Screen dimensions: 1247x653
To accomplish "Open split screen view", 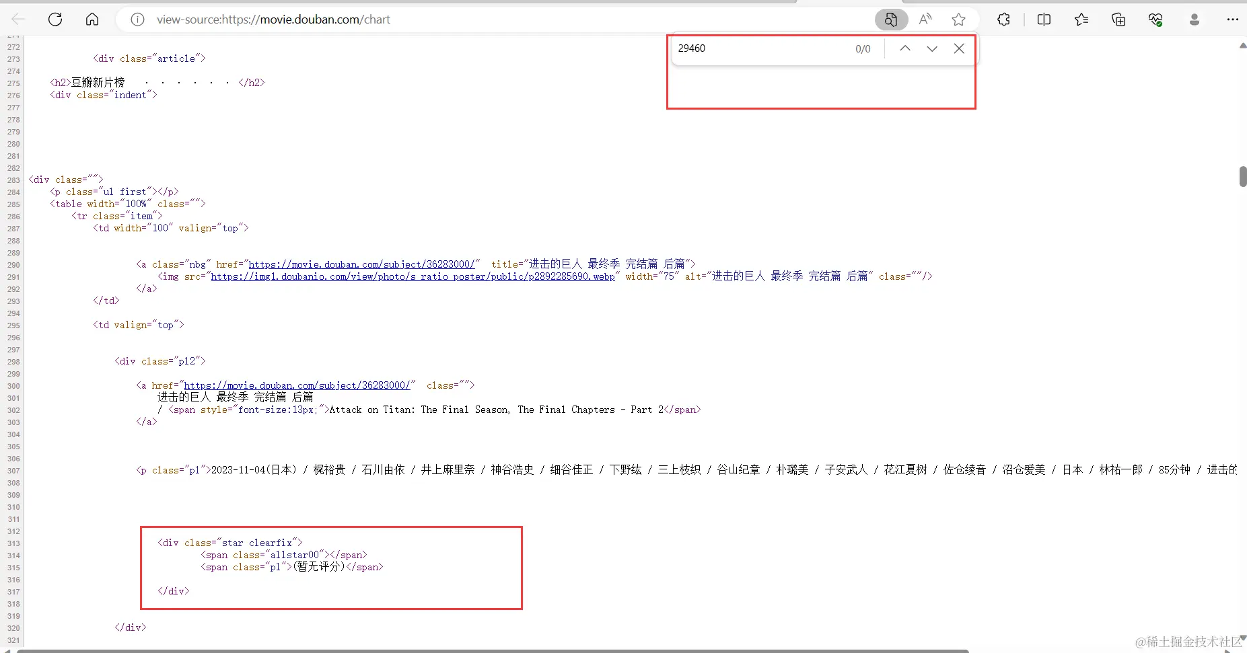I will pos(1044,20).
